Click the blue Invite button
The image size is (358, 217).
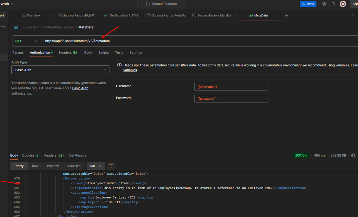click(x=308, y=4)
